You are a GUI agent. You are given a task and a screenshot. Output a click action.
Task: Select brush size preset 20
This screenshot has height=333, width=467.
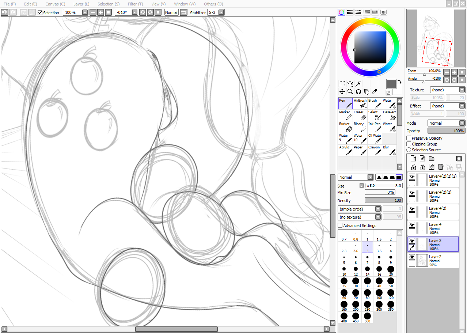tap(391, 271)
